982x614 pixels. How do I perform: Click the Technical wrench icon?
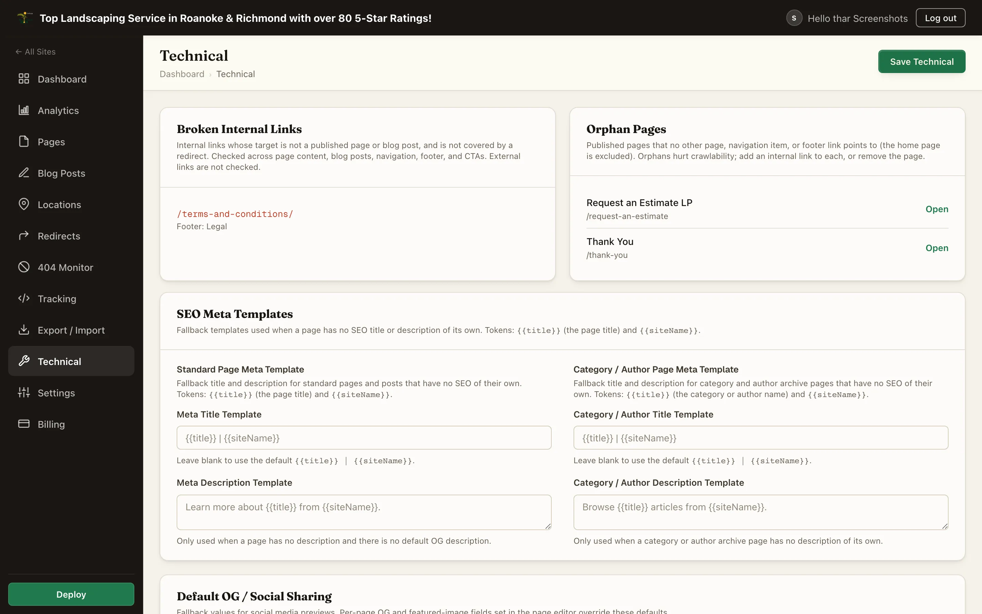(x=24, y=361)
